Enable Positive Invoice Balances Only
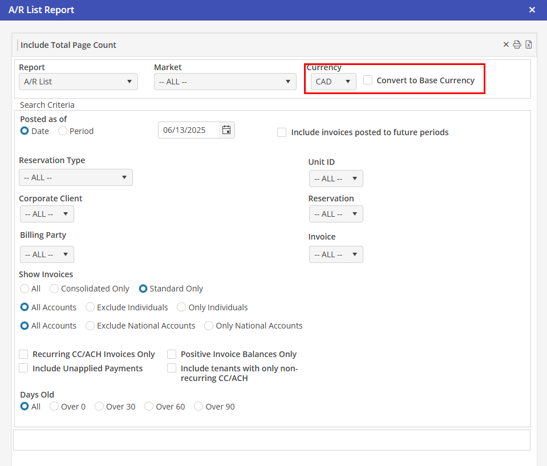The height and width of the screenshot is (466, 547). (172, 354)
